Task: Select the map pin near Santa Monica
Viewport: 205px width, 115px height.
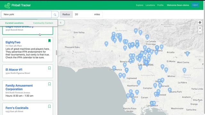Action: 114,68
